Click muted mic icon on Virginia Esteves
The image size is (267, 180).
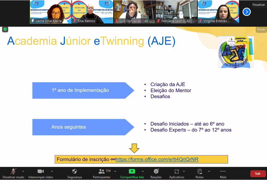(x=200, y=21)
